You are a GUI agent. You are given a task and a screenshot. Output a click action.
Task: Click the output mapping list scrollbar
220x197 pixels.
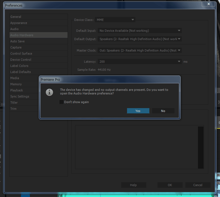[201, 147]
